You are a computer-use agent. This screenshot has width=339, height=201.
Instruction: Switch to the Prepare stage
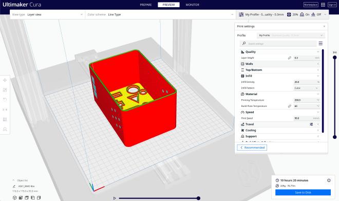click(x=146, y=5)
